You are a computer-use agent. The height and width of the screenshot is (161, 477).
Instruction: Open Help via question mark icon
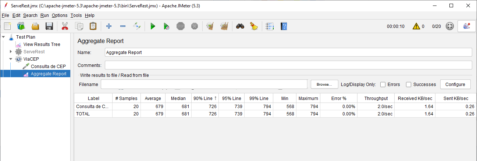pyautogui.click(x=284, y=26)
